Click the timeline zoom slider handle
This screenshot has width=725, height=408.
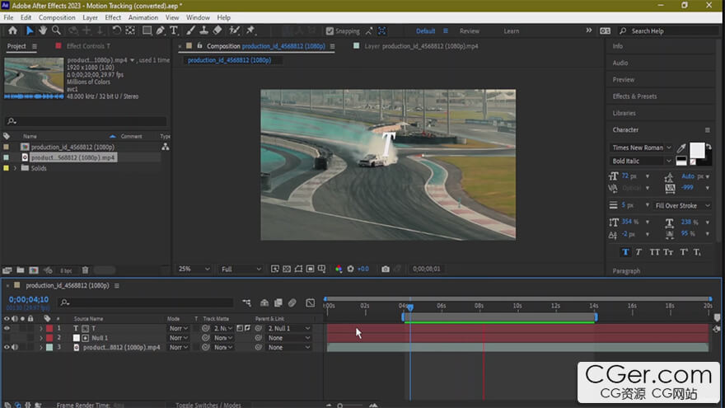[339, 406]
